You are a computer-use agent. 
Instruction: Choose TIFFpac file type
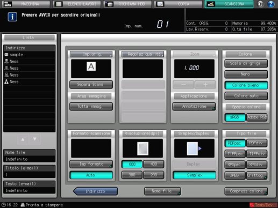pos(235,154)
